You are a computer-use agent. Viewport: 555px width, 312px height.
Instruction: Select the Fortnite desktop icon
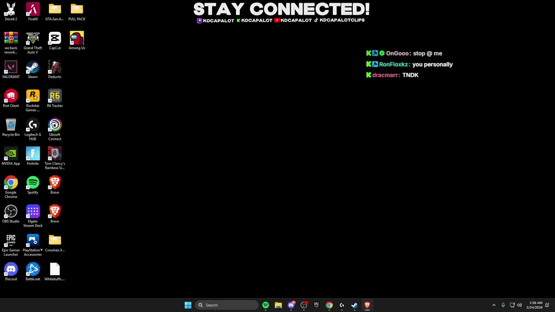33,156
